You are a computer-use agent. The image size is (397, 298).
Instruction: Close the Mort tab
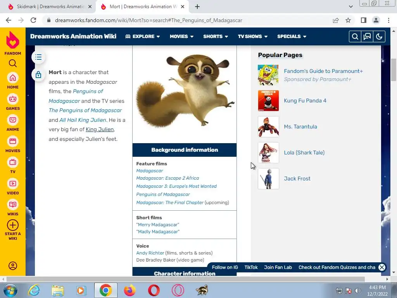[x=183, y=7]
